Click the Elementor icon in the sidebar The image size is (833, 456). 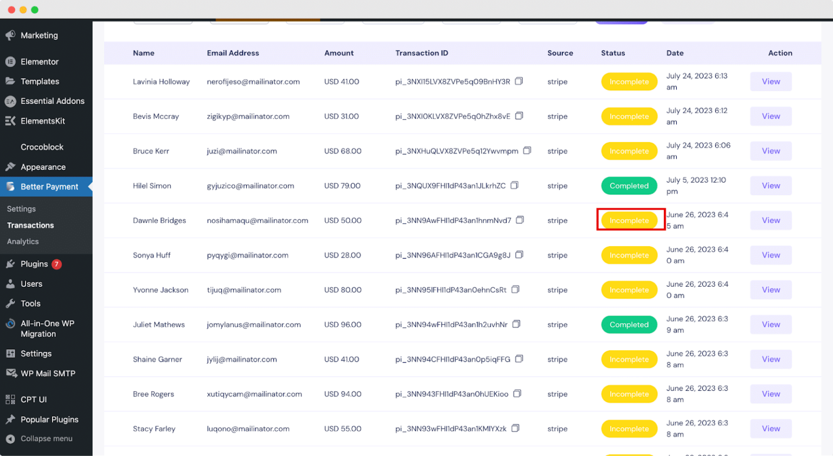pos(10,62)
